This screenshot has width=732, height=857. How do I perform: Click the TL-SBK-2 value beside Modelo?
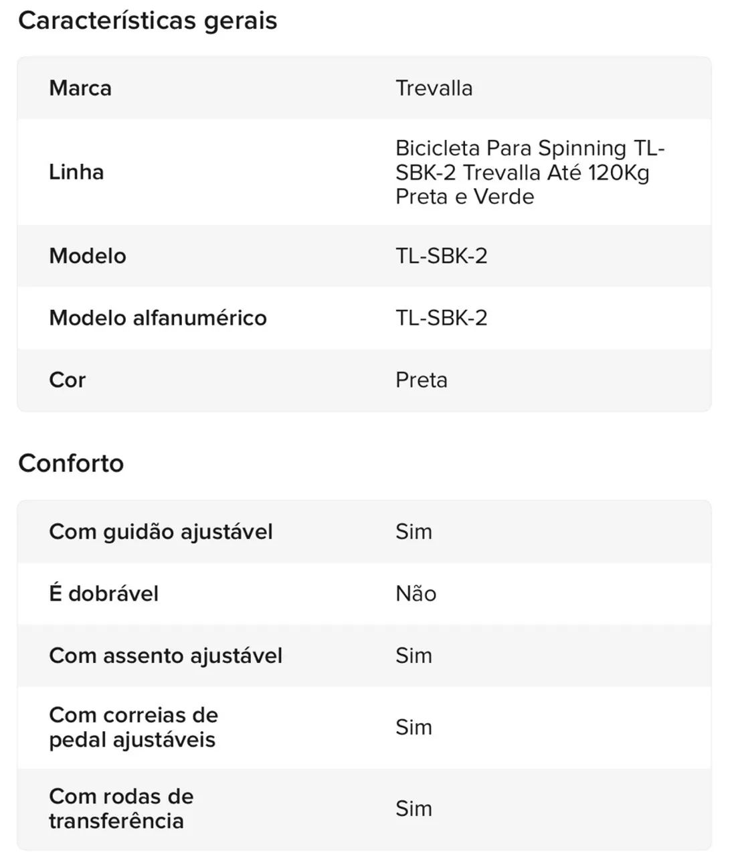[x=442, y=256]
